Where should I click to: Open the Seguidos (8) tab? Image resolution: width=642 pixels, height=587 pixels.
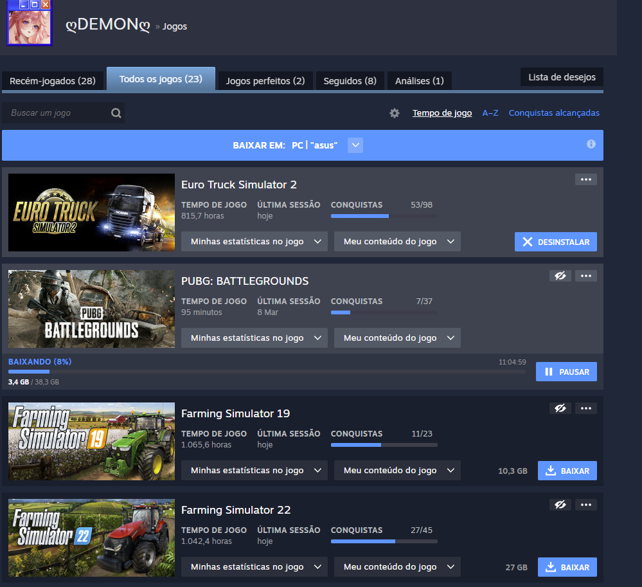(350, 81)
